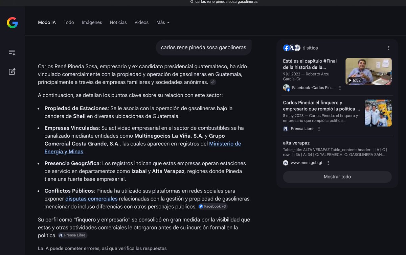Play the 6:52 video thumbnail
Viewport: 406px width, 255px height.
click(368, 71)
